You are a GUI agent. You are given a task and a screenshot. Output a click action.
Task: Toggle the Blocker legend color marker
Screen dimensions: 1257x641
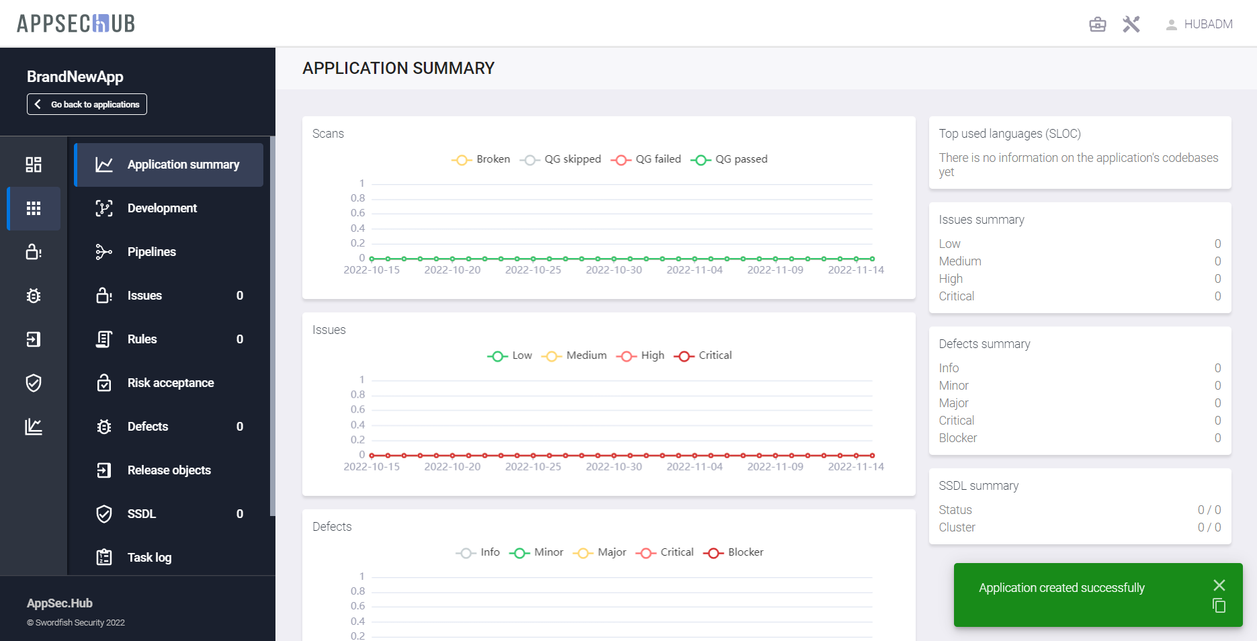pos(713,553)
